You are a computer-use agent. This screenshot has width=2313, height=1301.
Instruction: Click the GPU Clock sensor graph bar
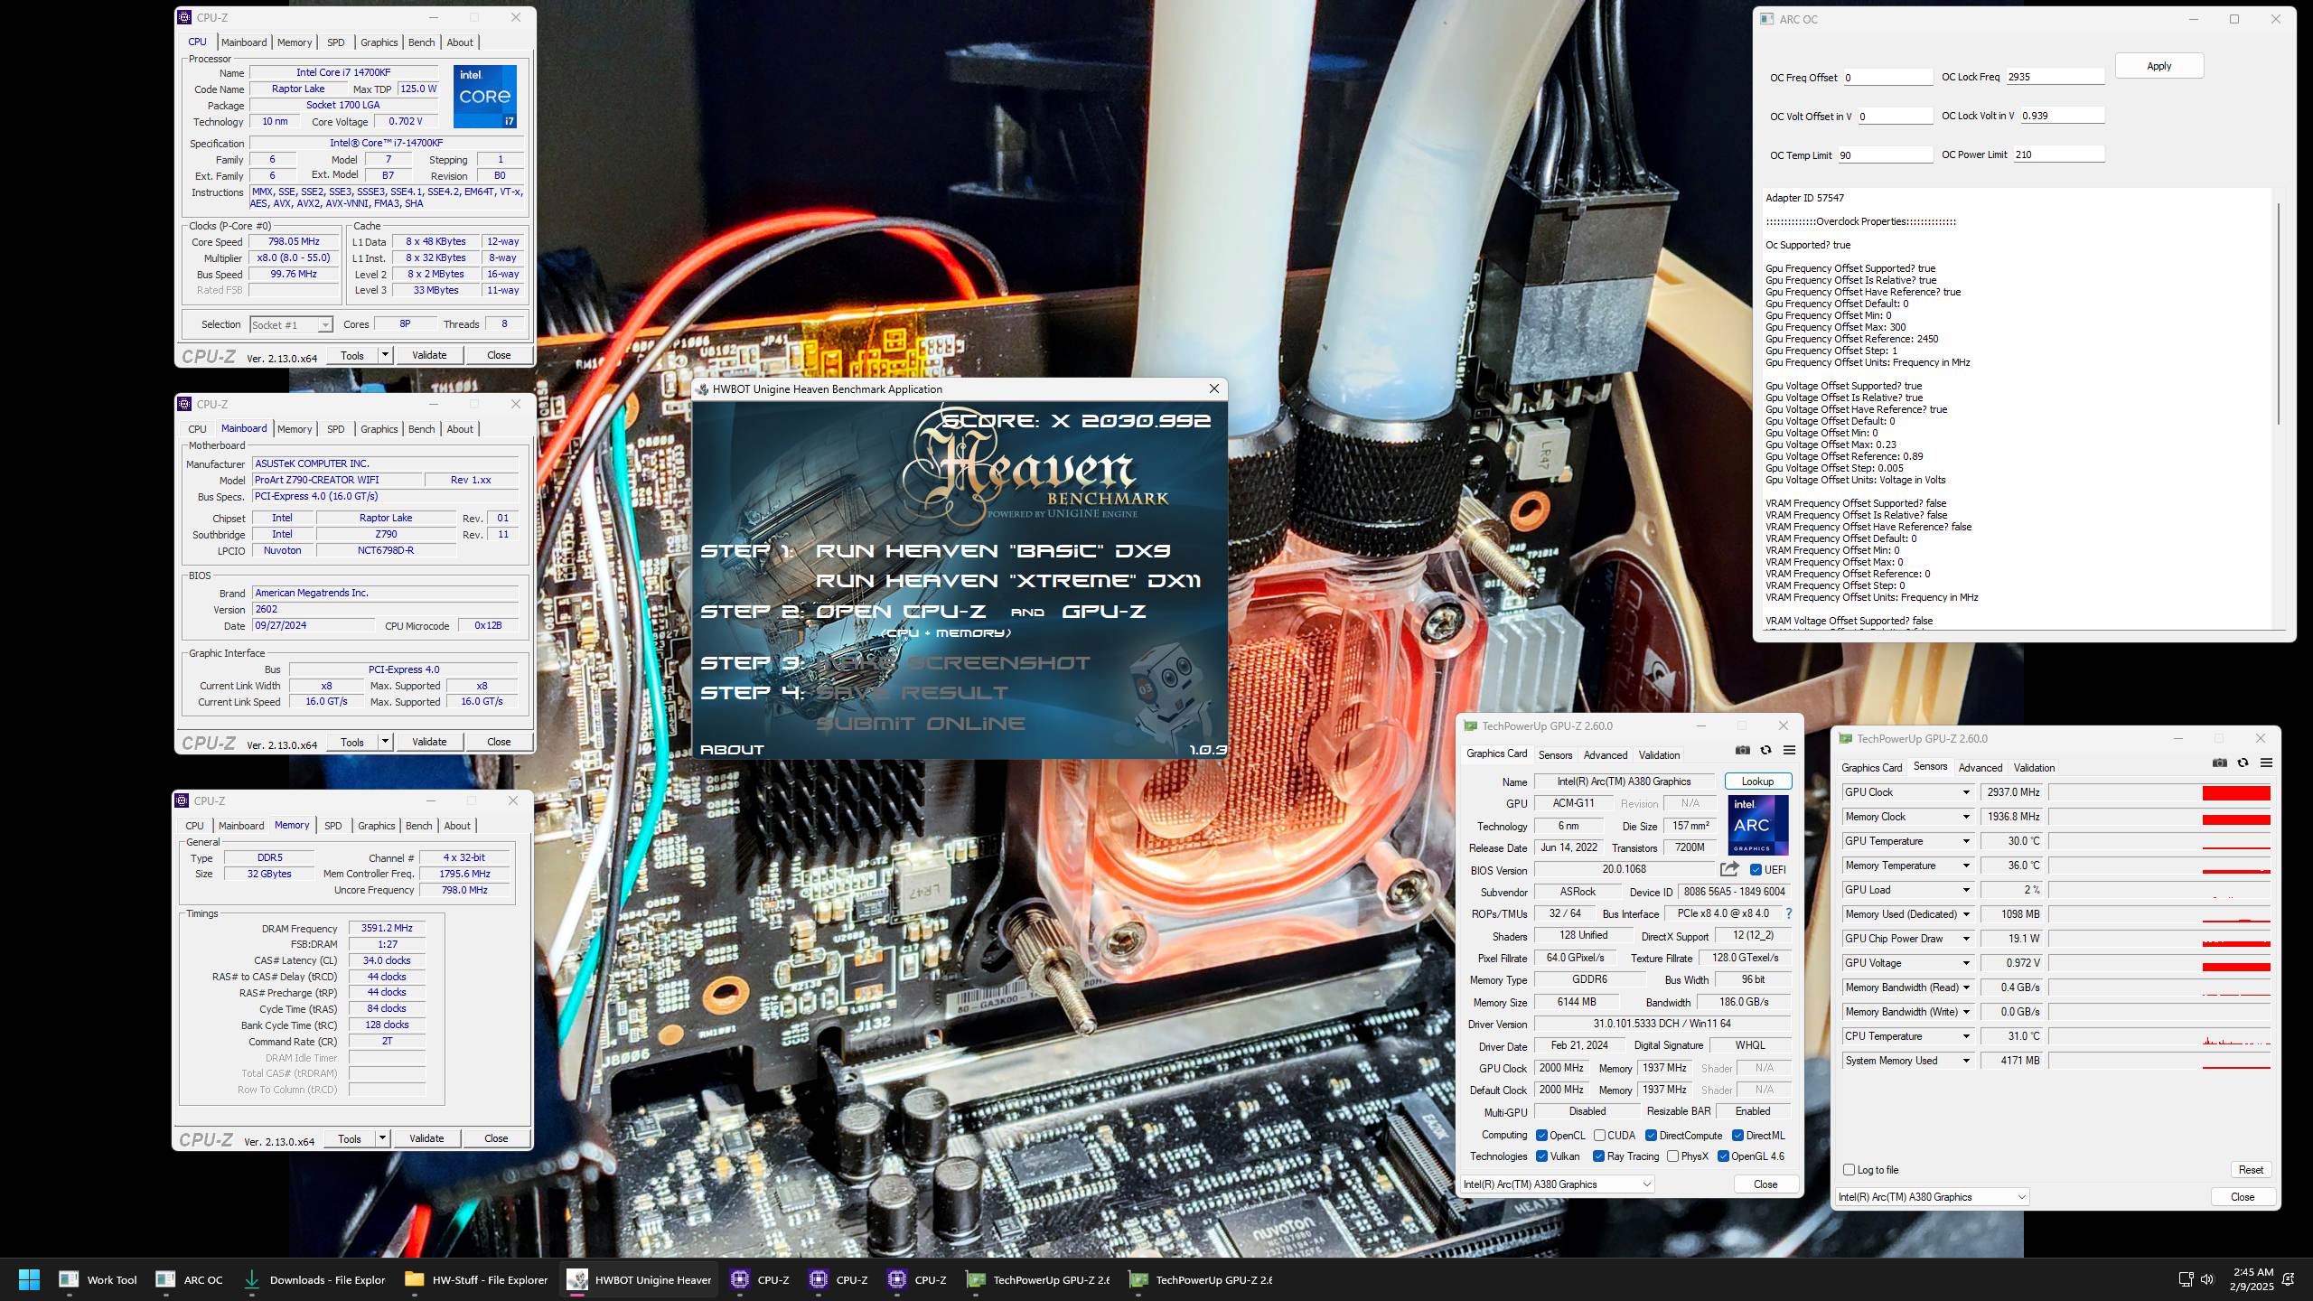click(x=2159, y=792)
